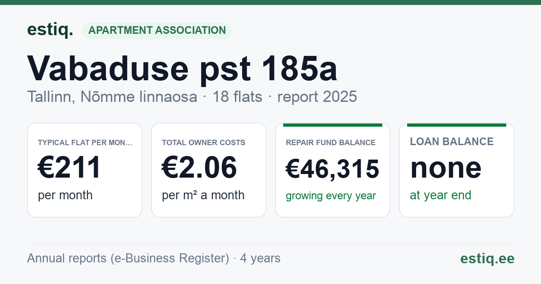This screenshot has height=284, width=541.
Task: Click the 'none' loan value
Action: [446, 167]
